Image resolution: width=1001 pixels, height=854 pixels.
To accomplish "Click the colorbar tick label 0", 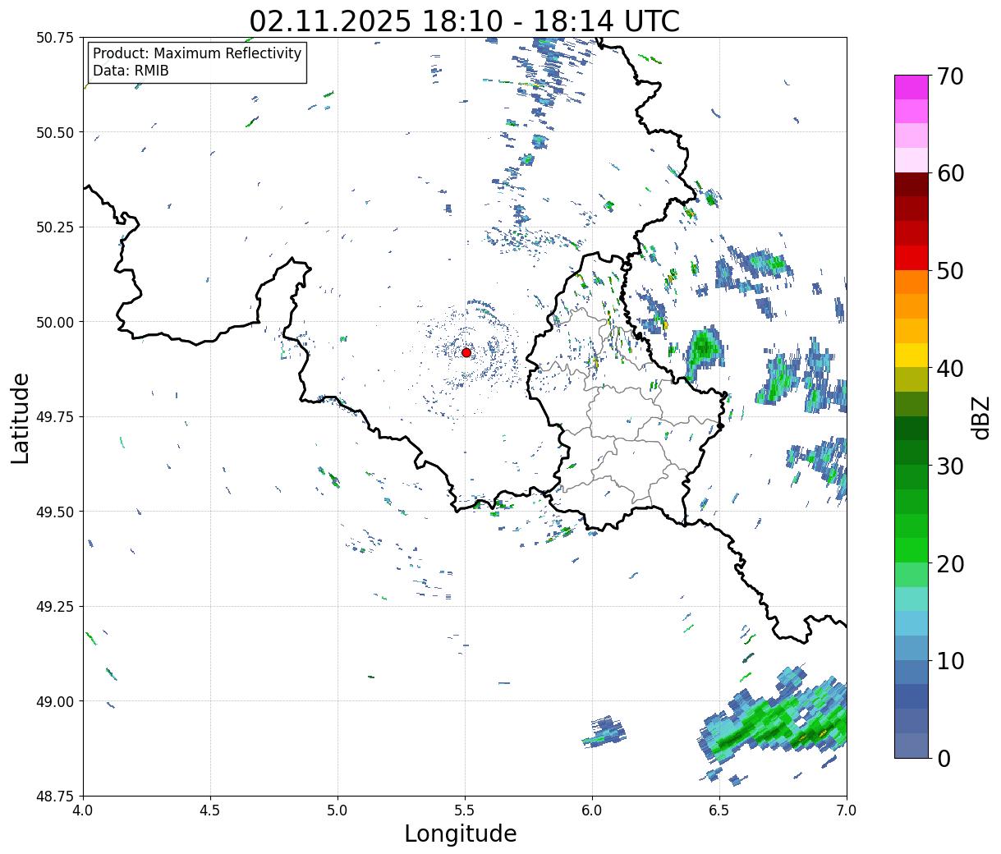I will (x=944, y=759).
